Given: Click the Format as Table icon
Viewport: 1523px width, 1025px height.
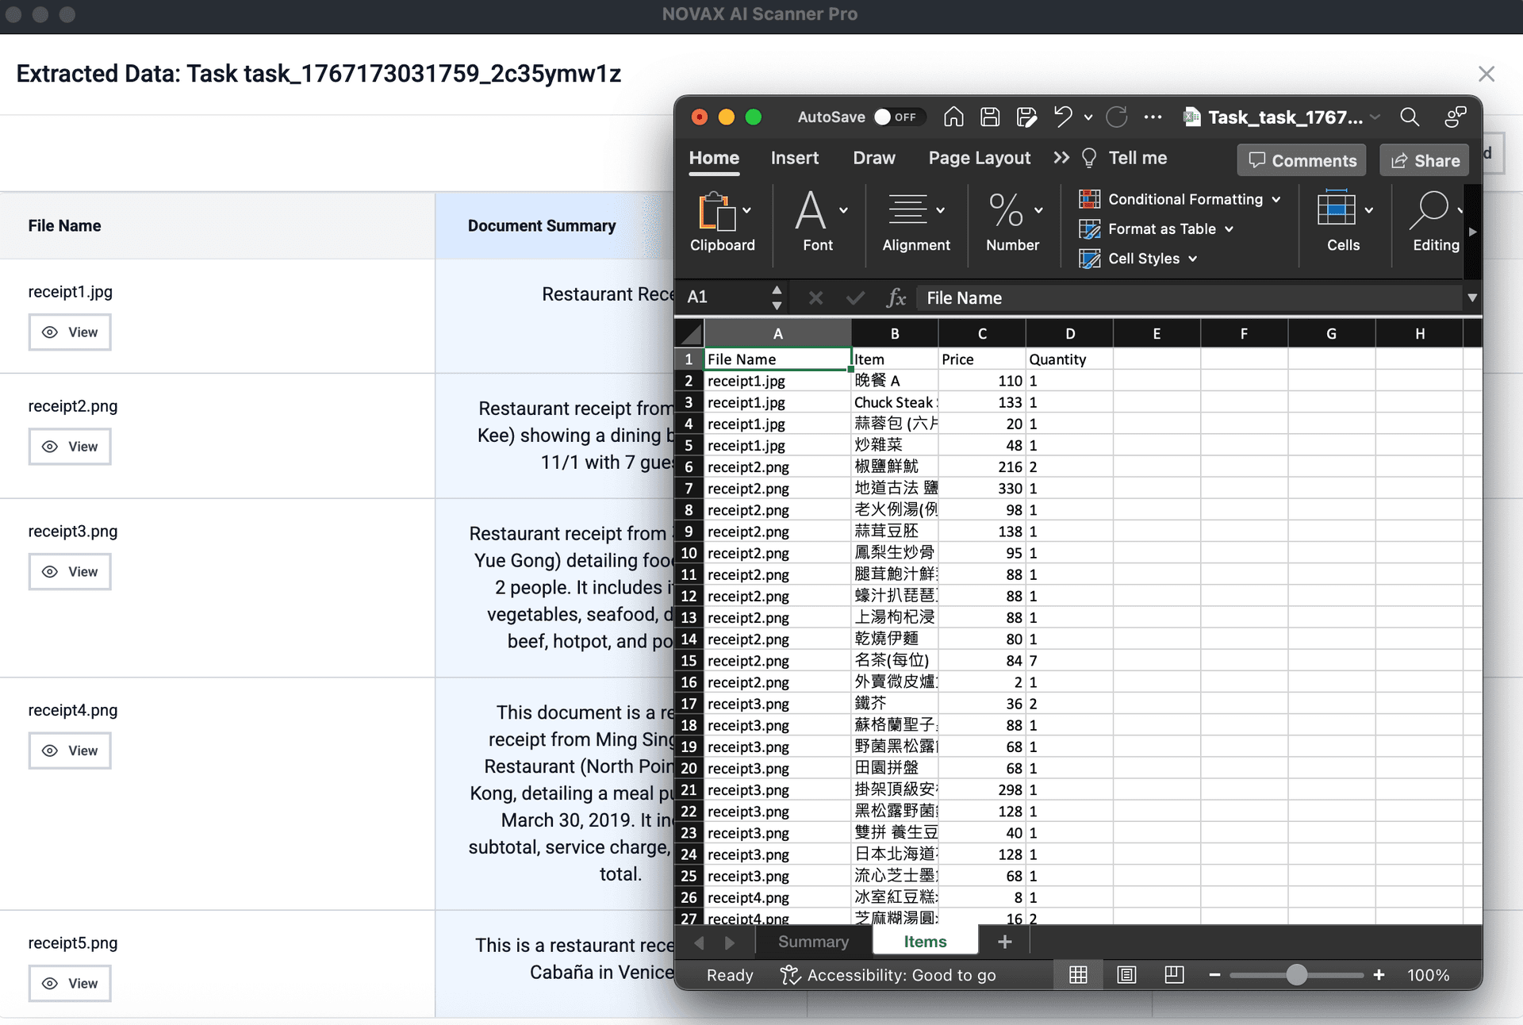Looking at the screenshot, I should 1091,228.
